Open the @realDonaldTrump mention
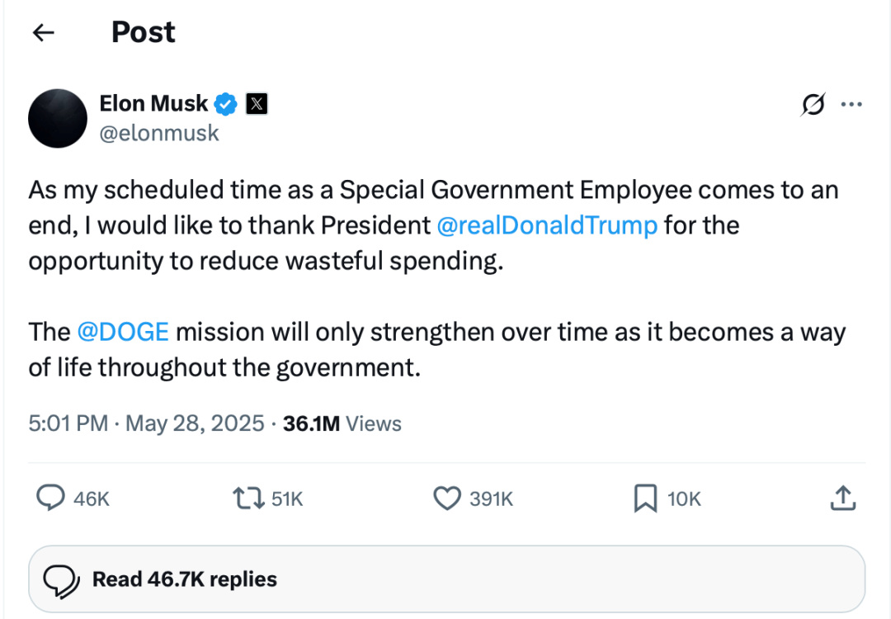 pos(547,224)
